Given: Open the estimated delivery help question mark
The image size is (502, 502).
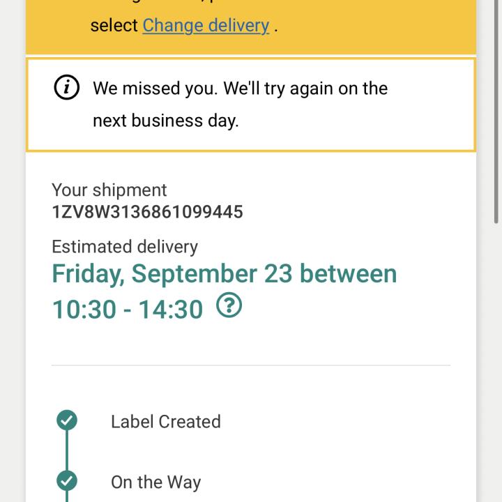Looking at the screenshot, I should tap(229, 305).
